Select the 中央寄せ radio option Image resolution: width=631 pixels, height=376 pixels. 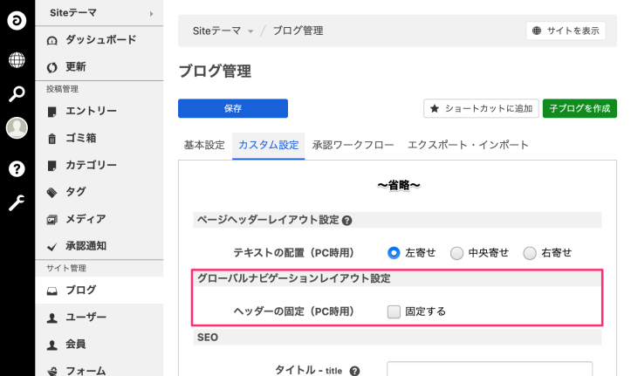point(456,253)
